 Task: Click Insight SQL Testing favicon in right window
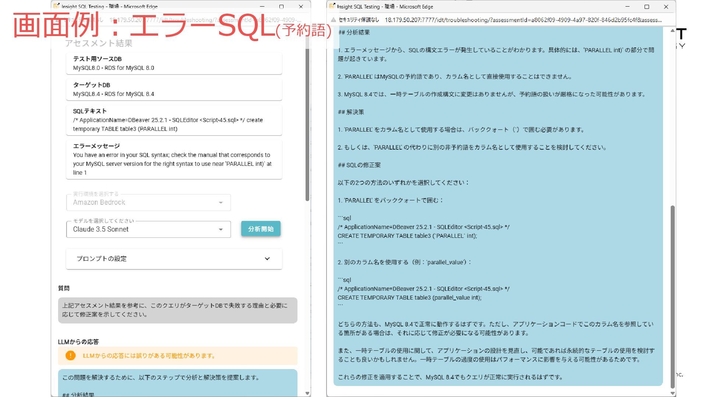pyautogui.click(x=332, y=6)
